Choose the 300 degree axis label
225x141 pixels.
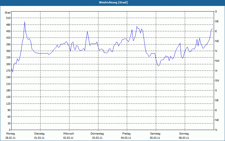[8, 64]
